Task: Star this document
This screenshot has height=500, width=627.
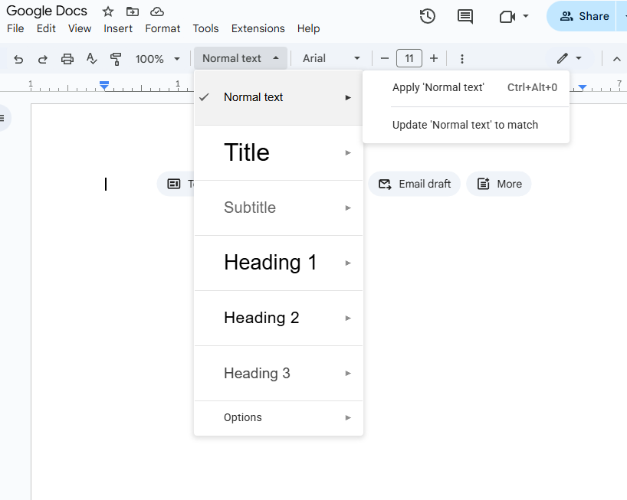Action: [107, 12]
